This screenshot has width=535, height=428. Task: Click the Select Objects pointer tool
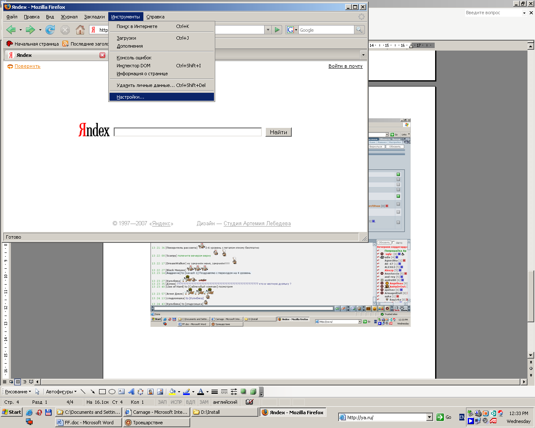point(37,392)
